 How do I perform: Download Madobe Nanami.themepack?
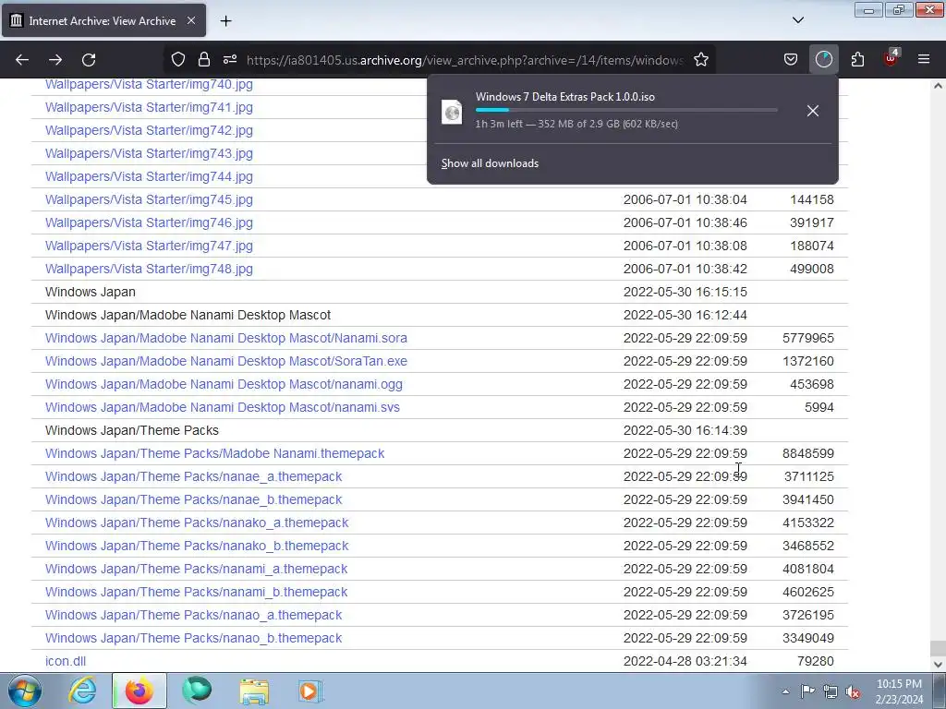(x=214, y=453)
